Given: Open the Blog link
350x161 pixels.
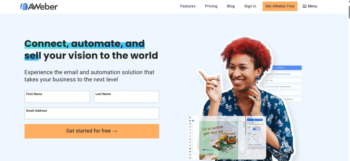Looking at the screenshot, I should tap(231, 6).
